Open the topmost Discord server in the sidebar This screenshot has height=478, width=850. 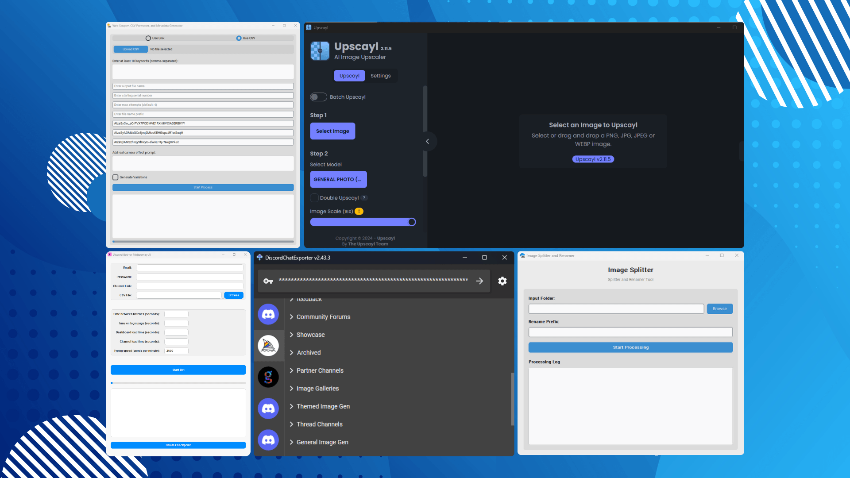268,314
